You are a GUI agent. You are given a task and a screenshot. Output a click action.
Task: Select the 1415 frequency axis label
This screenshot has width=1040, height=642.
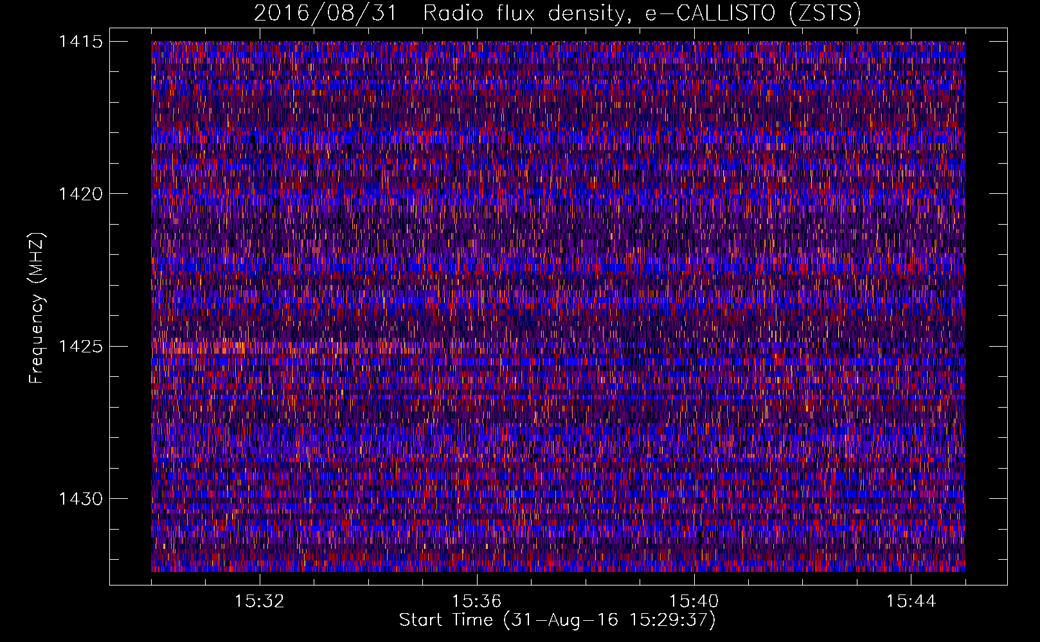(80, 42)
